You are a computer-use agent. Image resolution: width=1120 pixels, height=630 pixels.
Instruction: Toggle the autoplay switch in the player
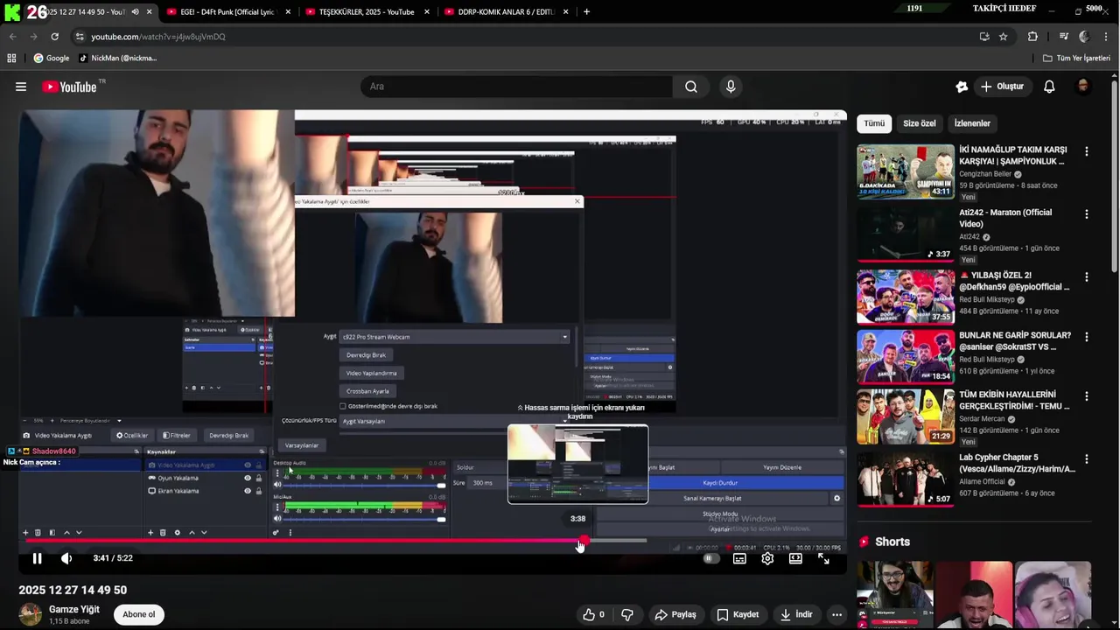click(x=710, y=558)
